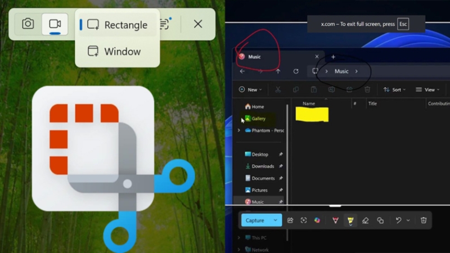
Task: Expand the dropdown next to undo
Action: [408, 220]
